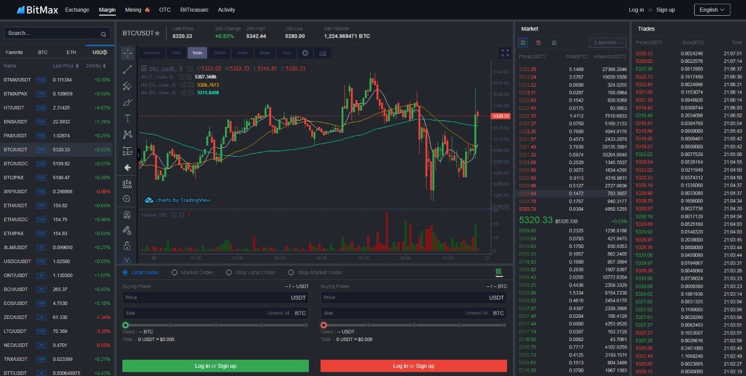Viewport: 746px width, 376px height.
Task: Open the Exchange page
Action: pyautogui.click(x=78, y=10)
